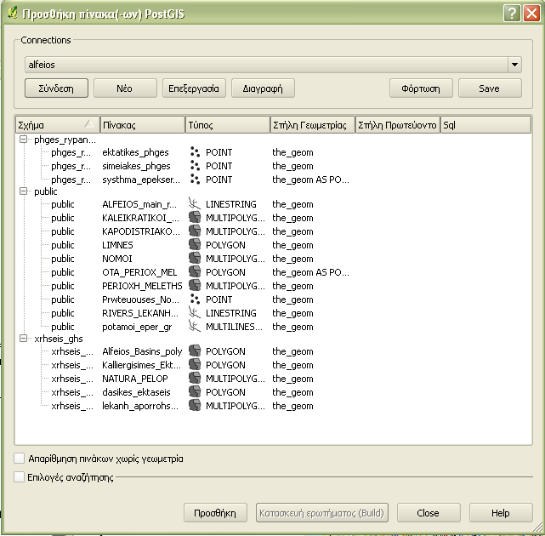This screenshot has width=545, height=536.
Task: Select the potamoi_eper_gr table name
Action: [137, 327]
